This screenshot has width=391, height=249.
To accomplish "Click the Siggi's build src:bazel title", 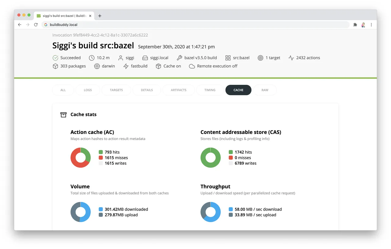I will (93, 45).
